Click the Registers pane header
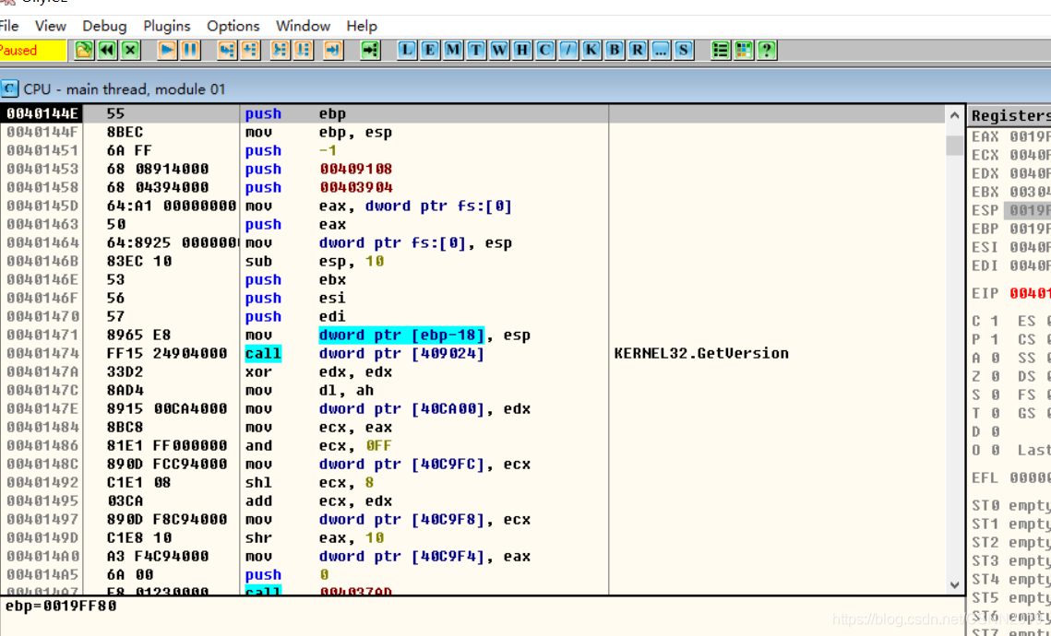The image size is (1051, 636). click(1009, 116)
